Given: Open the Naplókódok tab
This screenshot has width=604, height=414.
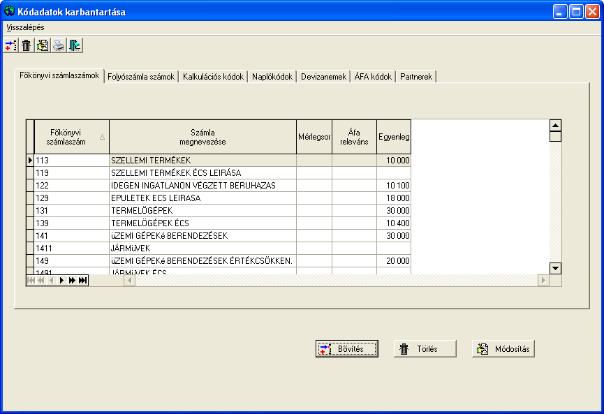Looking at the screenshot, I should point(272,77).
